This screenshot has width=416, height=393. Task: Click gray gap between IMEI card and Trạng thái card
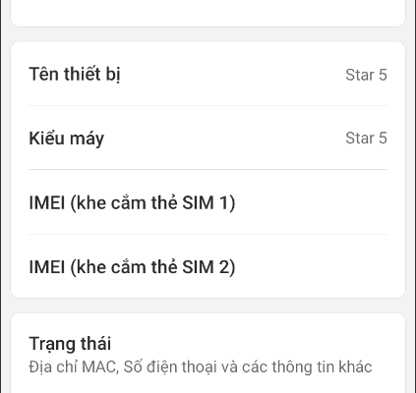[x=208, y=306]
